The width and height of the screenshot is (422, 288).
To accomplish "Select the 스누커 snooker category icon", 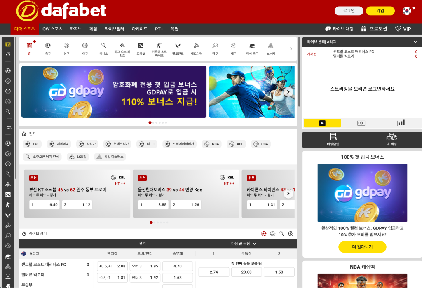I will coord(271,49).
